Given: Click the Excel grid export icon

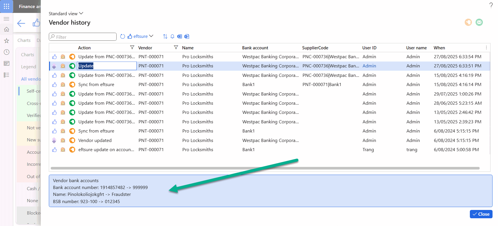Looking at the screenshot, I should pyautogui.click(x=179, y=36).
